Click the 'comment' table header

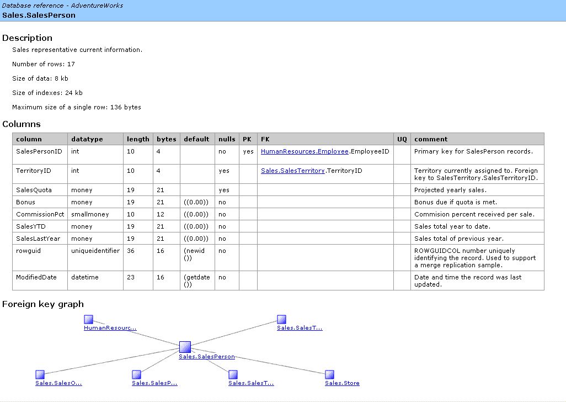coord(477,139)
